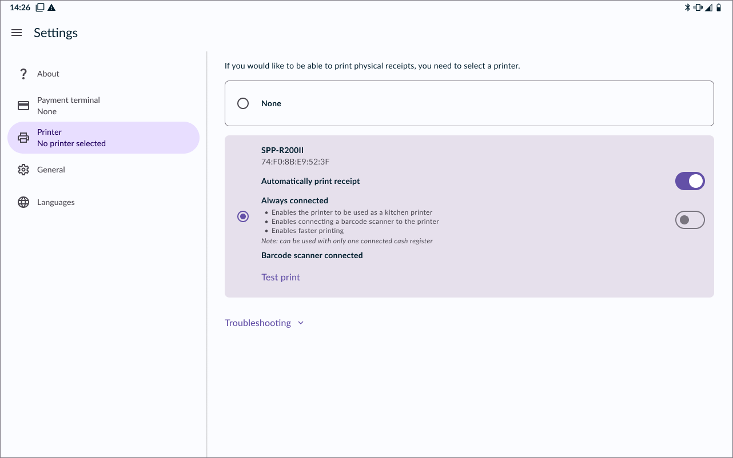The image size is (733, 458).
Task: Tap the warning triangle notification icon
Action: tap(51, 7)
